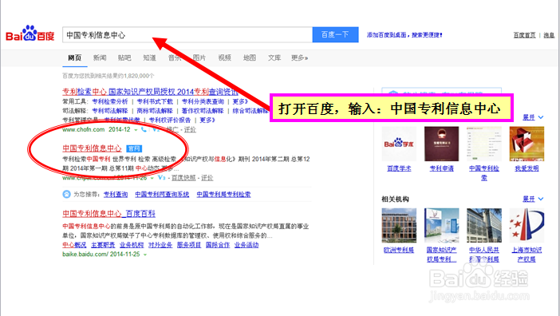Open the 专利检索中心 ad result title

tap(150, 92)
